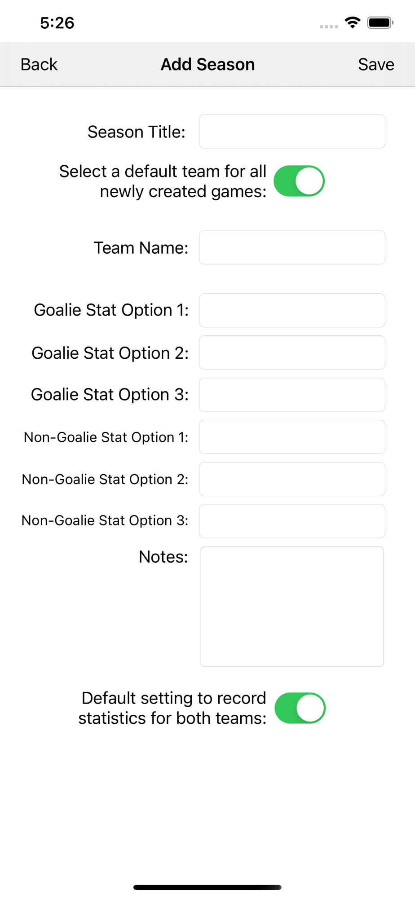The image size is (415, 898).
Task: Tap the cellular signal dots icon
Action: (329, 26)
